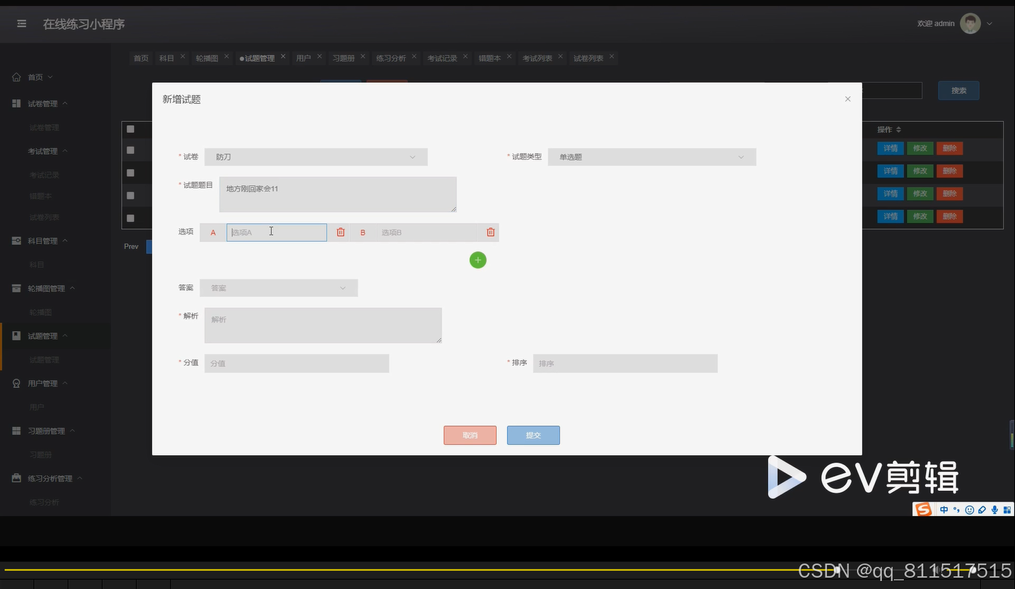Click the Sogou S input method icon

click(923, 510)
